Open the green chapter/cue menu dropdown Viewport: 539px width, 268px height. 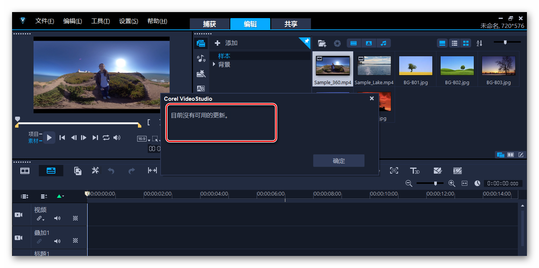tap(60, 196)
